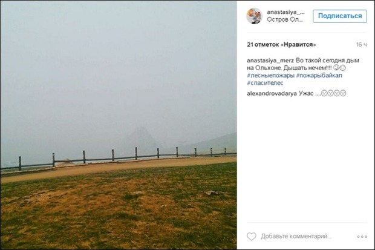Click caption text Во такой сегодня дым
This screenshot has width=375, height=250.
pos(327,61)
